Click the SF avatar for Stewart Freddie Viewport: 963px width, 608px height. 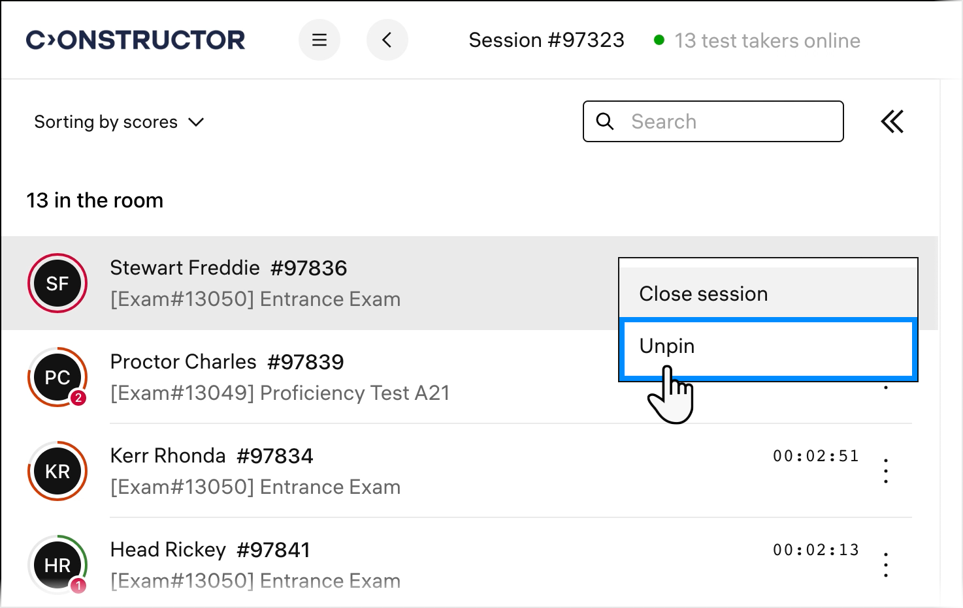pos(57,283)
